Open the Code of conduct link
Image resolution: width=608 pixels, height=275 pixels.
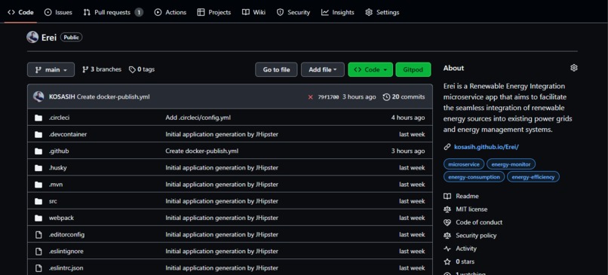tap(473, 222)
